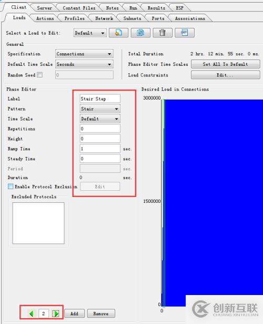Open the Default Time Scale dropdown

pyautogui.click(x=84, y=64)
